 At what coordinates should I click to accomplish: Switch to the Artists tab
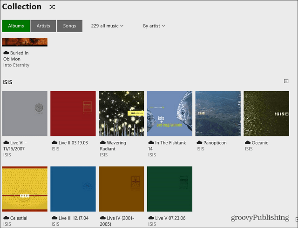[43, 26]
